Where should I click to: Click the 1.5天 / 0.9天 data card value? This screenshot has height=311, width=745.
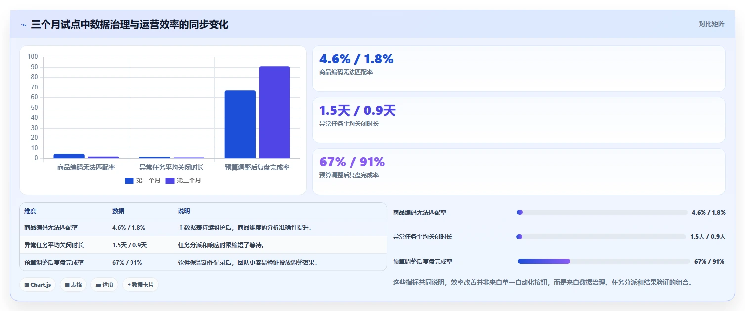click(357, 111)
